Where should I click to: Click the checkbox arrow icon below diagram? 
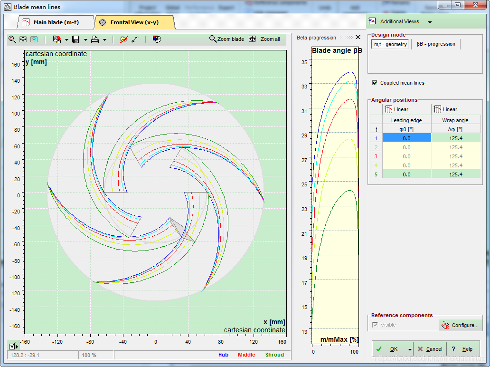(13, 346)
